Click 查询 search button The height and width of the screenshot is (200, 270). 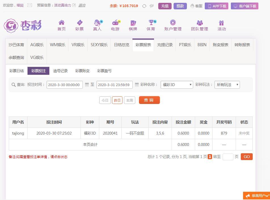click(x=149, y=100)
